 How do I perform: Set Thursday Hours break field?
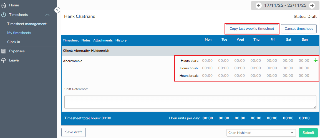256,76
